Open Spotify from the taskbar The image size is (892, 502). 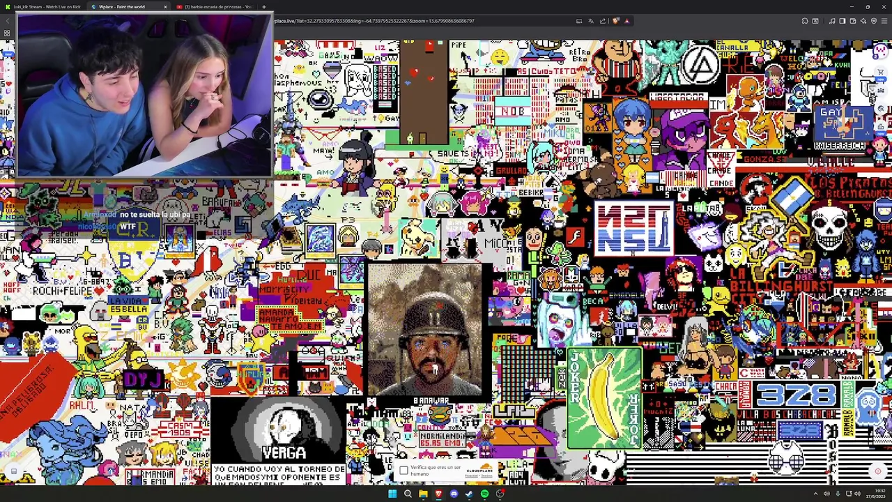(x=484, y=494)
